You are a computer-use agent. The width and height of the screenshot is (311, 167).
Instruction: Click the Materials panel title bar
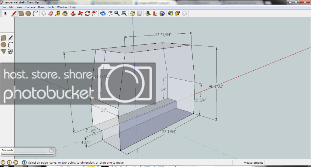tap(27, 150)
